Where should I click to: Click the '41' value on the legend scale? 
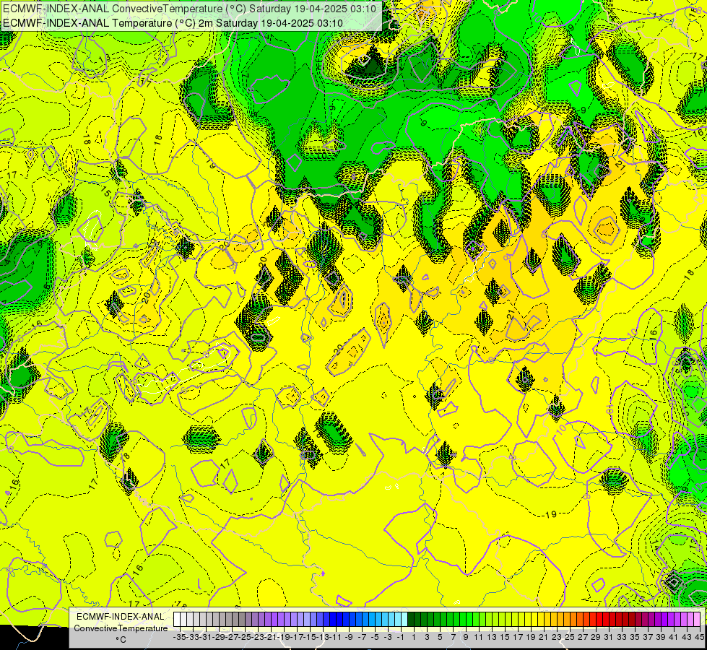[673, 637]
